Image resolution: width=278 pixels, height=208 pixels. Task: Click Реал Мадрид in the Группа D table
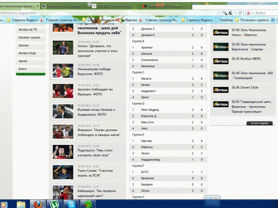pyautogui.click(x=150, y=110)
